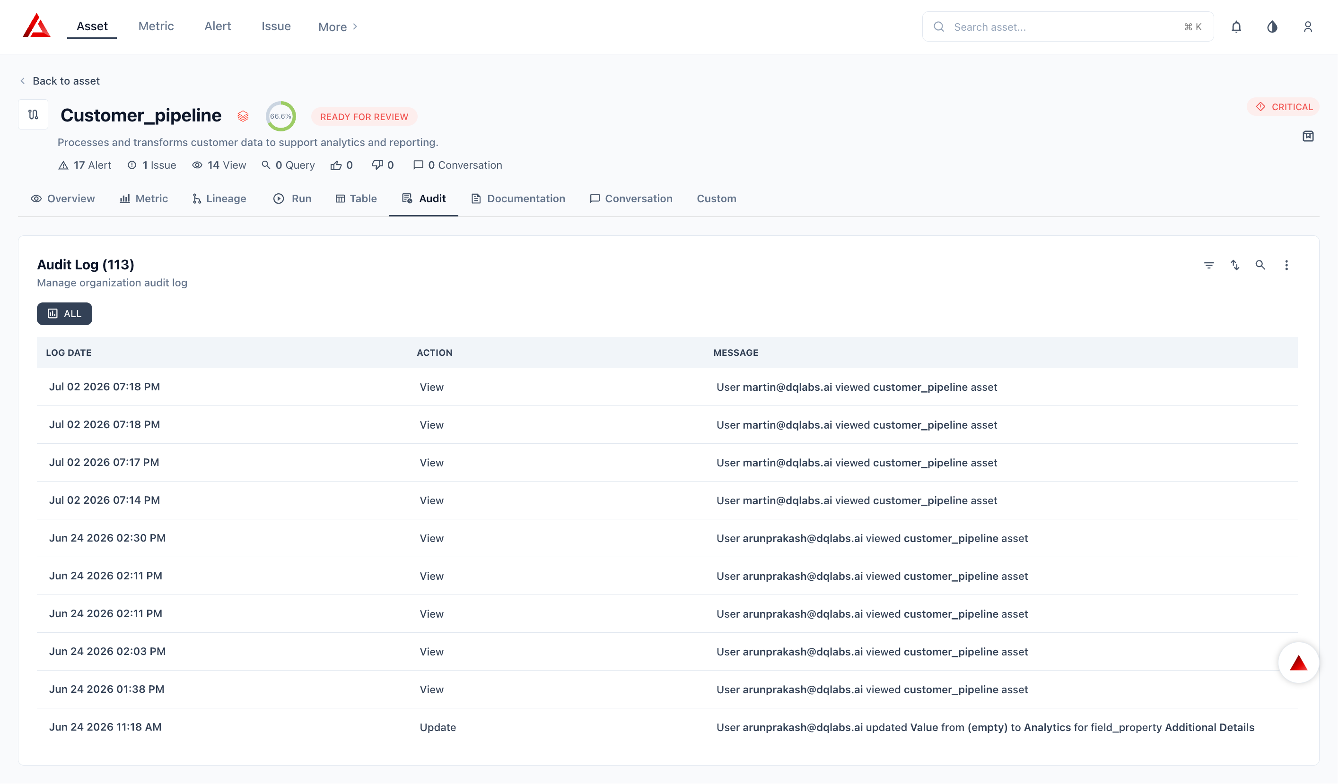The image size is (1339, 784).
Task: Open the user profile icon
Action: click(1309, 26)
